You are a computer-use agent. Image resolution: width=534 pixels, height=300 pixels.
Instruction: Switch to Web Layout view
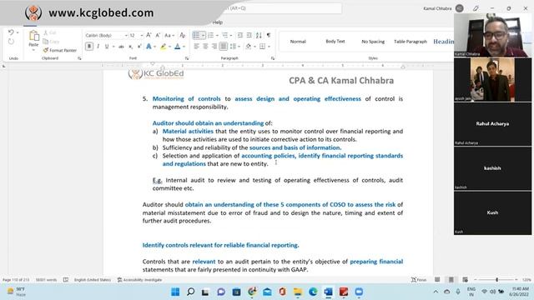point(466,280)
